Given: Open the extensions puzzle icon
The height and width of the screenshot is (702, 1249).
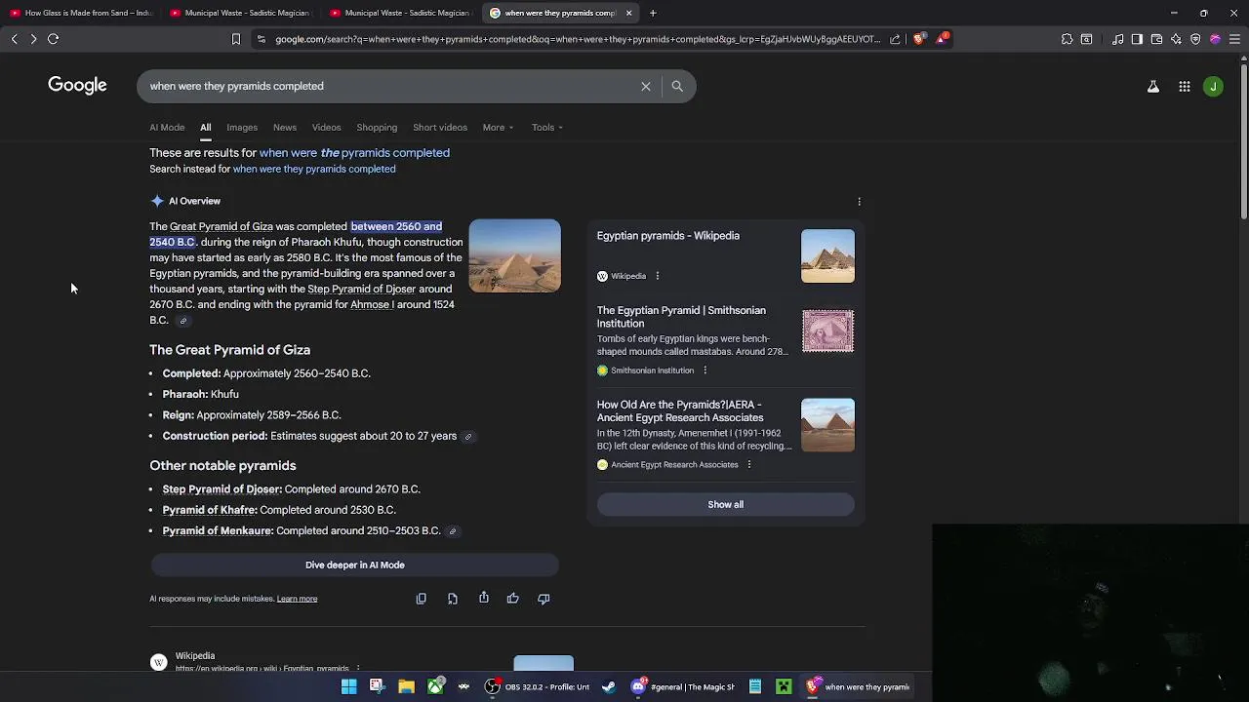Looking at the screenshot, I should click(x=1067, y=39).
